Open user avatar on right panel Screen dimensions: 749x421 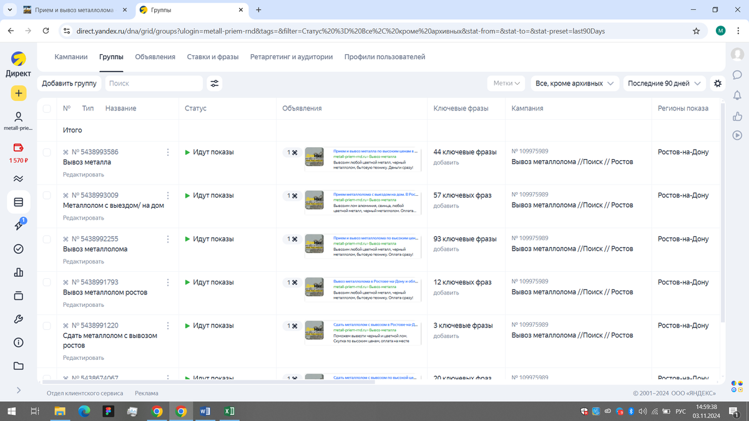(x=737, y=55)
